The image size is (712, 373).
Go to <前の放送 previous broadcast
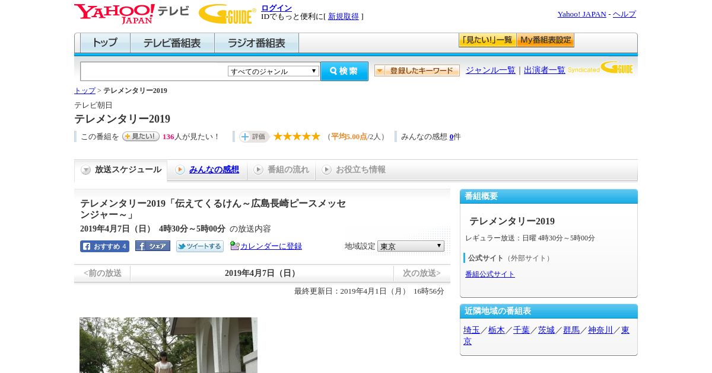pyautogui.click(x=102, y=273)
